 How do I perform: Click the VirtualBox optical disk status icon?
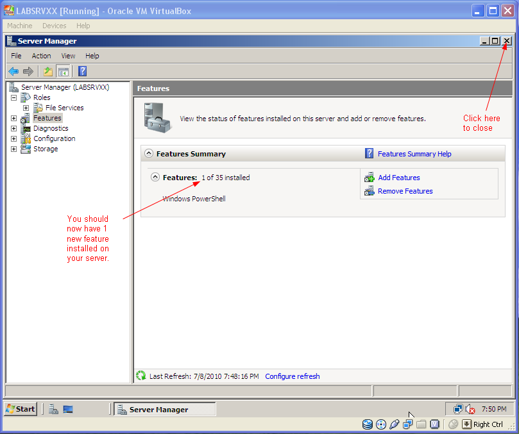381,424
